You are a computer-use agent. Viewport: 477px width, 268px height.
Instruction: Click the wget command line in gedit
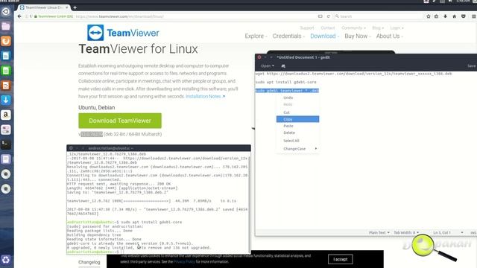pos(353,74)
